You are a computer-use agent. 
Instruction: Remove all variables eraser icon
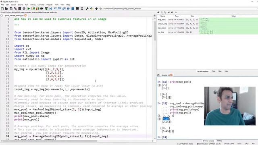169,12
